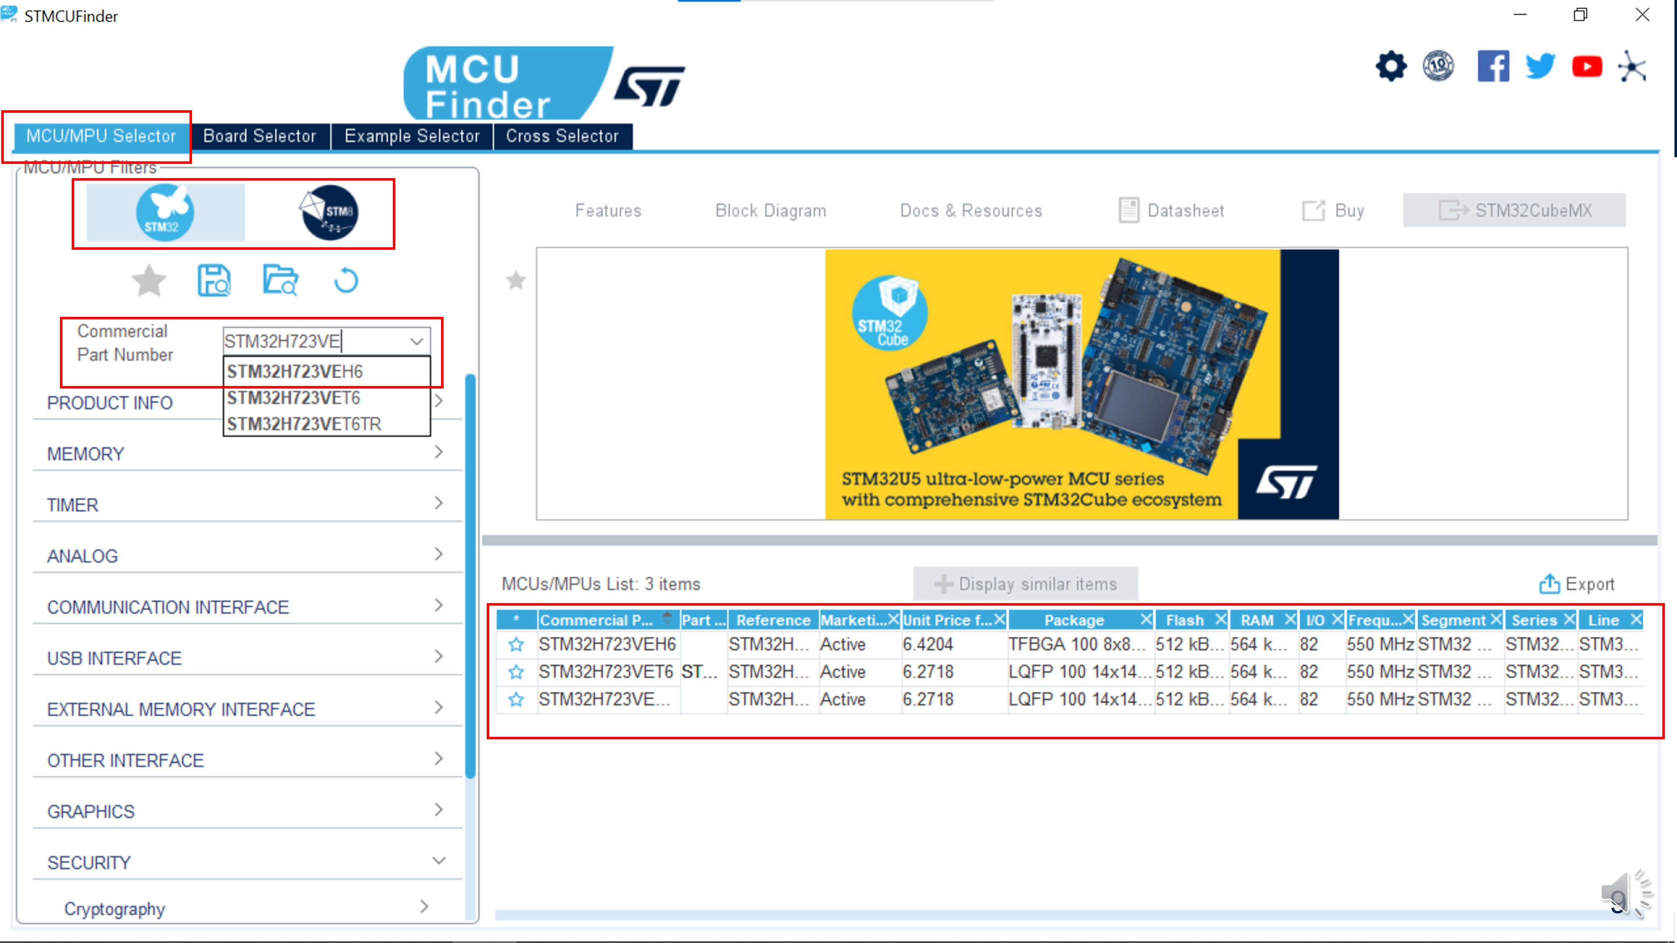Open the Twitter bird icon
This screenshot has width=1677, height=943.
(1540, 66)
